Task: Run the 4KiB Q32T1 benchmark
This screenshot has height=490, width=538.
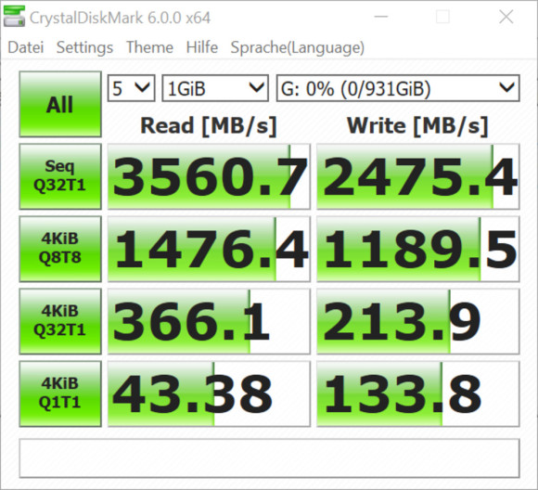Action: [x=60, y=321]
